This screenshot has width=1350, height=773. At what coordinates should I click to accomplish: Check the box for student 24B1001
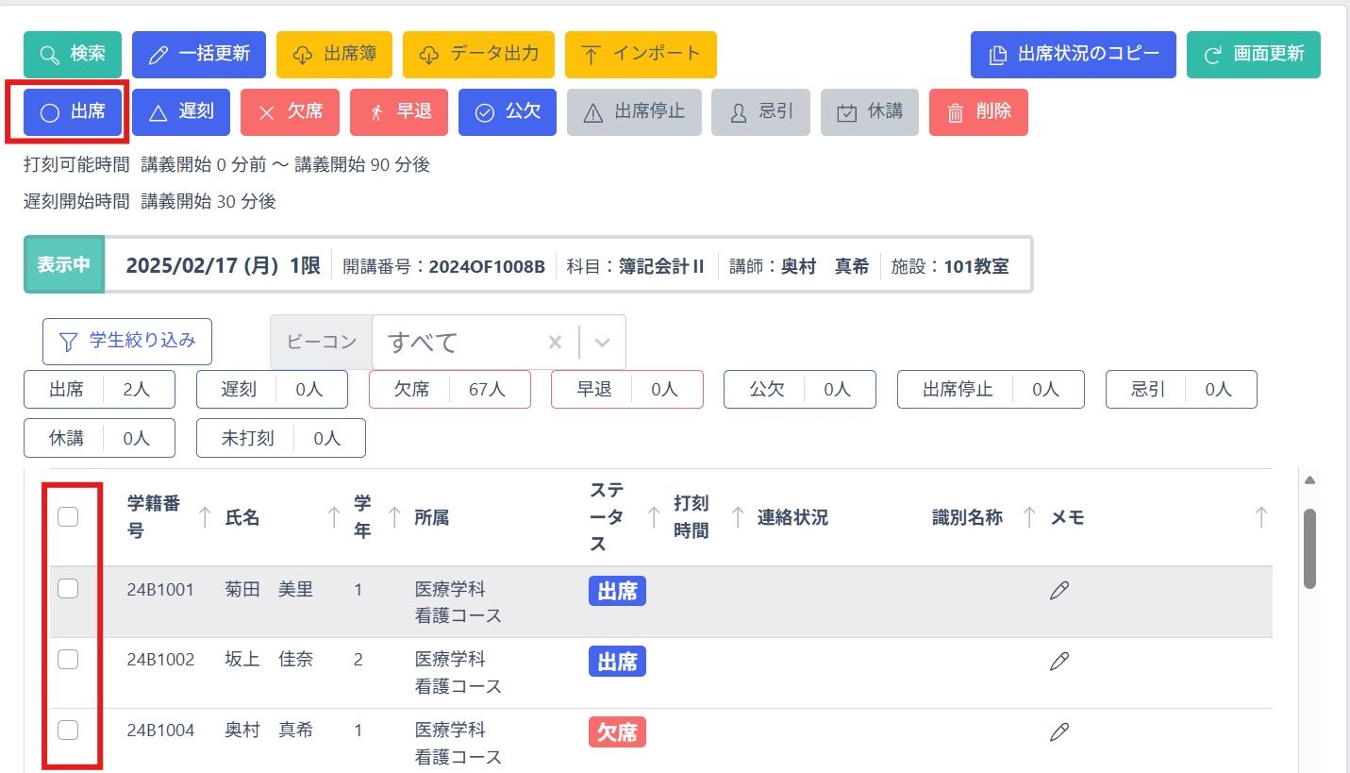tap(68, 589)
